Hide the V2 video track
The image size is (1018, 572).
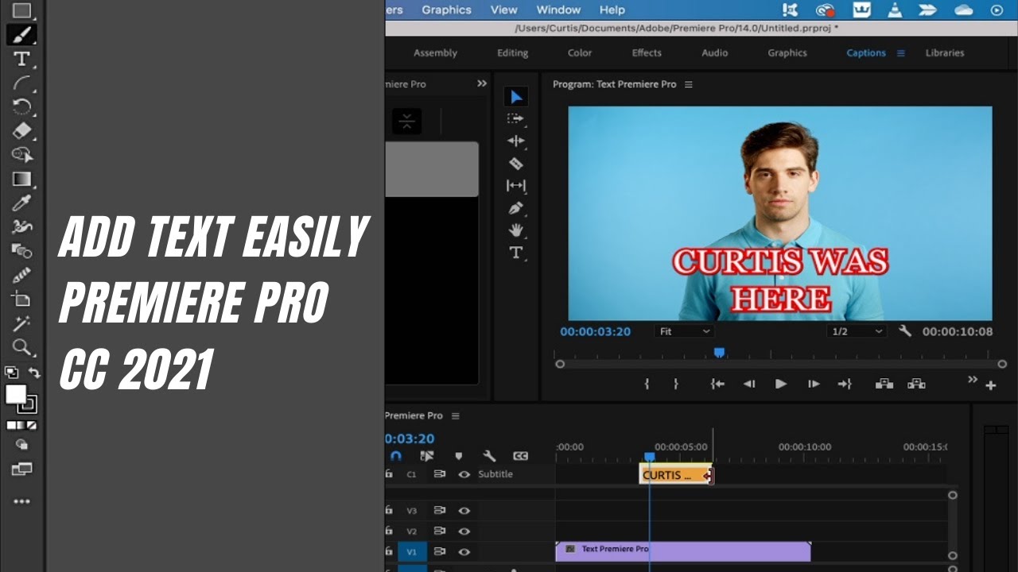[x=464, y=531]
